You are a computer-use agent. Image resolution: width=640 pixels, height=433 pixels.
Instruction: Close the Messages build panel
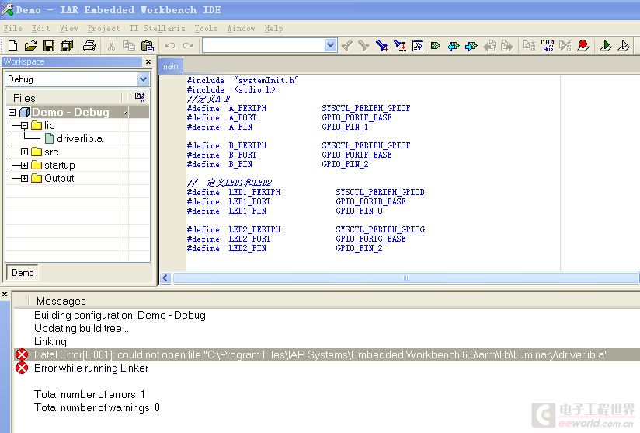point(5,294)
